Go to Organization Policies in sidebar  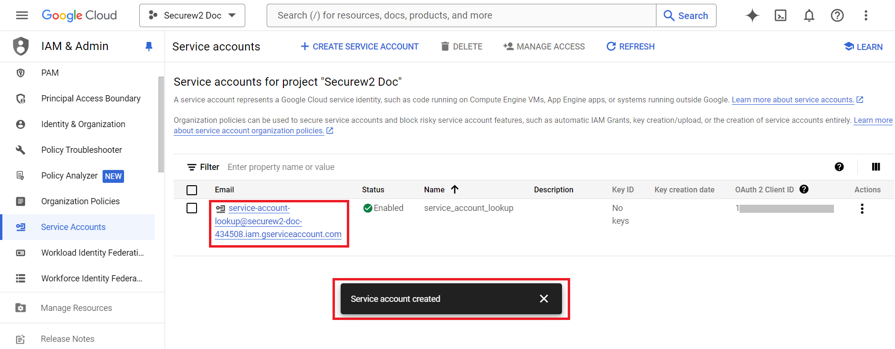pos(80,201)
